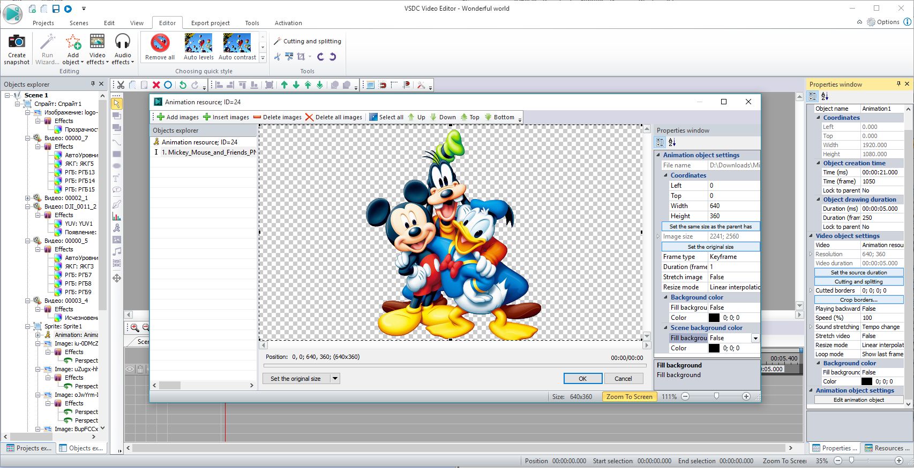Click the Remove all style icon
The image size is (914, 468).
[x=160, y=43]
